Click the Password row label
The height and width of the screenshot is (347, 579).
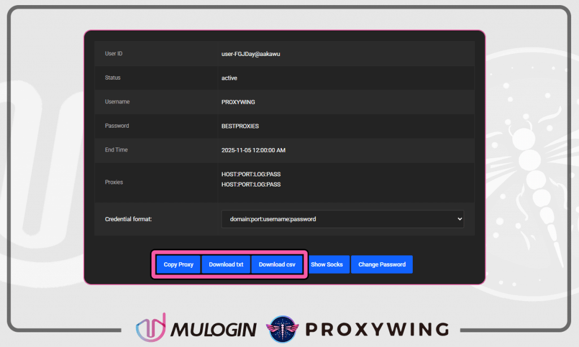[x=117, y=125]
